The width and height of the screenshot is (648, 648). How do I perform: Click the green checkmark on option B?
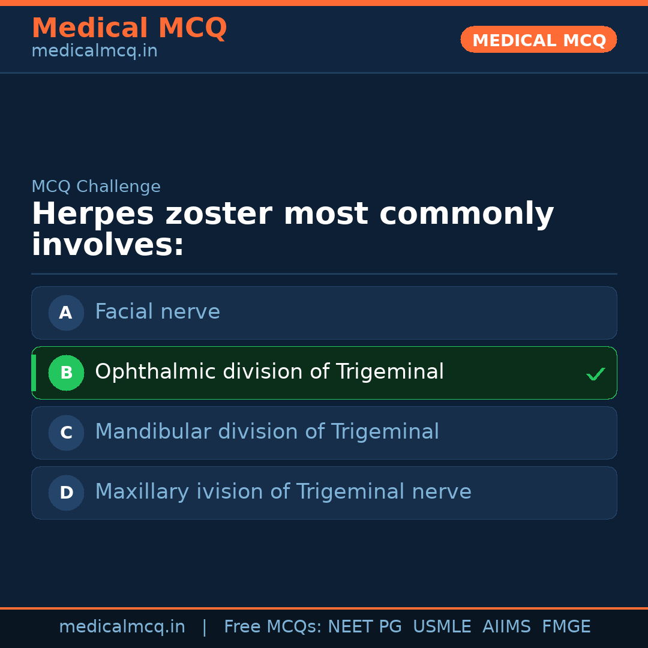[x=595, y=374]
